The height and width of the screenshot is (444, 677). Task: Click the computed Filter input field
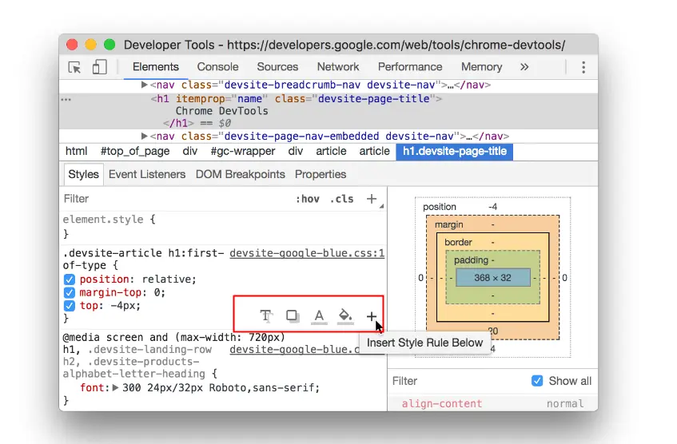pos(458,381)
